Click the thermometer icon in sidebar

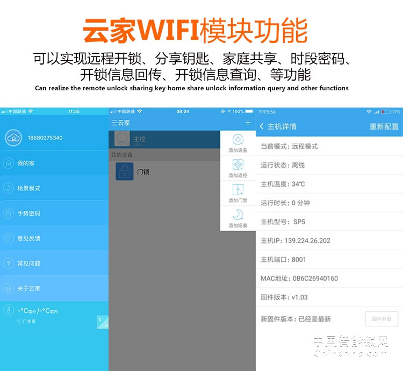click(9, 310)
